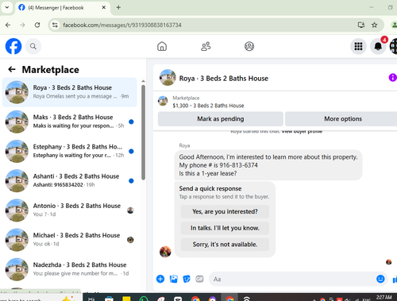Send quick response Yes, are you interested?
The height and width of the screenshot is (301, 397).
[225, 211]
